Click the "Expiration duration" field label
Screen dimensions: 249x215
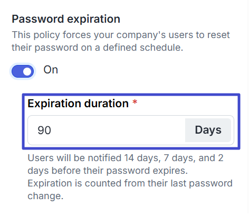pyautogui.click(x=78, y=104)
